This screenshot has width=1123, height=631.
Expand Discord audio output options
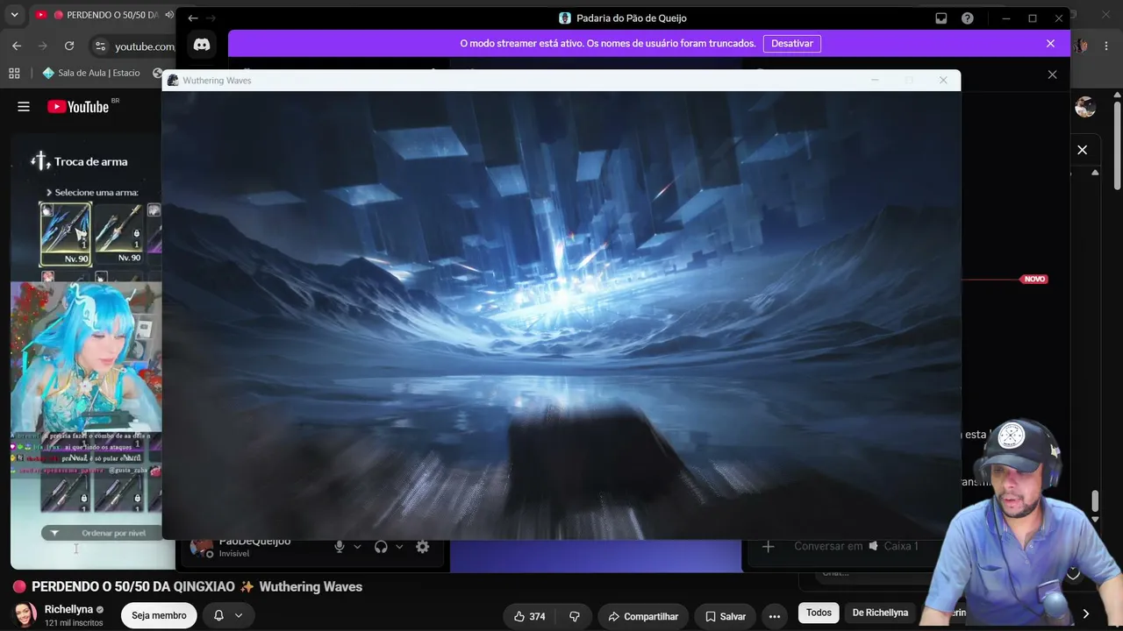coord(399,547)
